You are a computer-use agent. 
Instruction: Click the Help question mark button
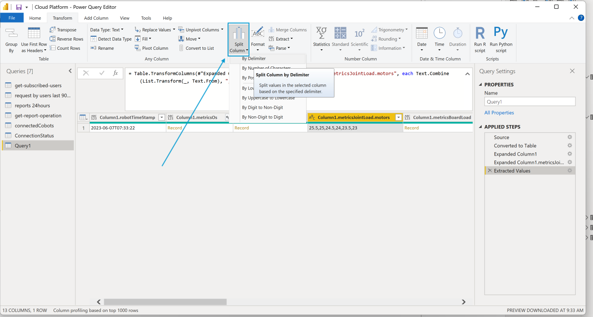pyautogui.click(x=581, y=18)
